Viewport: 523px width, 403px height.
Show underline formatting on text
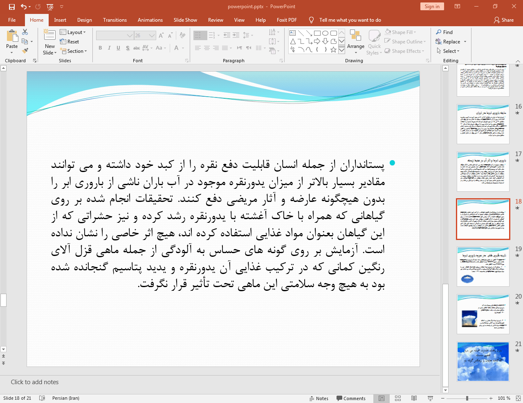click(118, 48)
